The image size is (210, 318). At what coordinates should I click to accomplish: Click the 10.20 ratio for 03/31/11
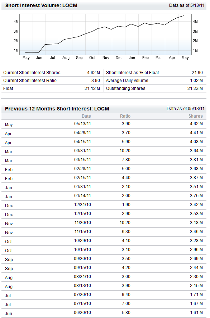pyautogui.click(x=125, y=151)
